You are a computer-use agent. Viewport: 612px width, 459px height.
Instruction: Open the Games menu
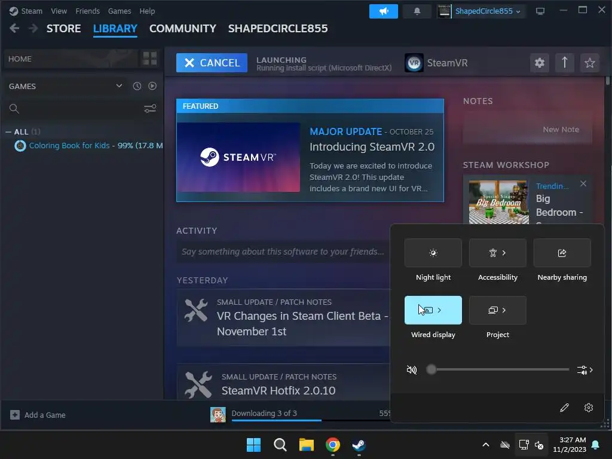[120, 11]
